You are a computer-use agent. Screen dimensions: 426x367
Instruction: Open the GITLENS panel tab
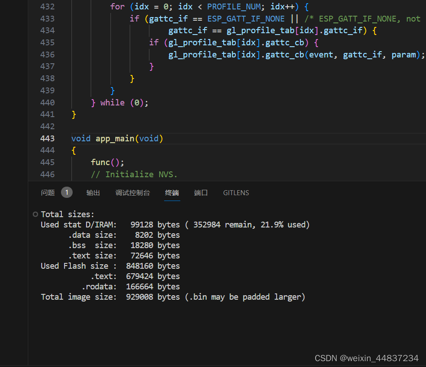click(x=236, y=192)
